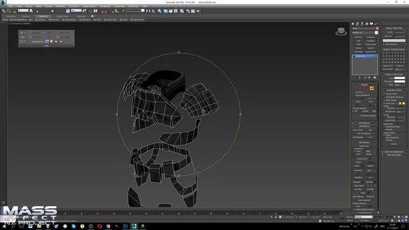Open the Rendering menu
The height and width of the screenshot is (230, 409).
[x=105, y=6]
